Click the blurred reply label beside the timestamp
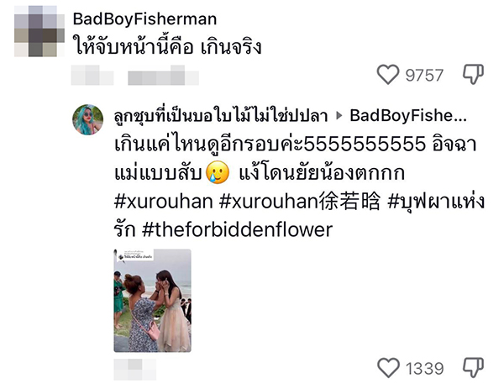 point(163,76)
